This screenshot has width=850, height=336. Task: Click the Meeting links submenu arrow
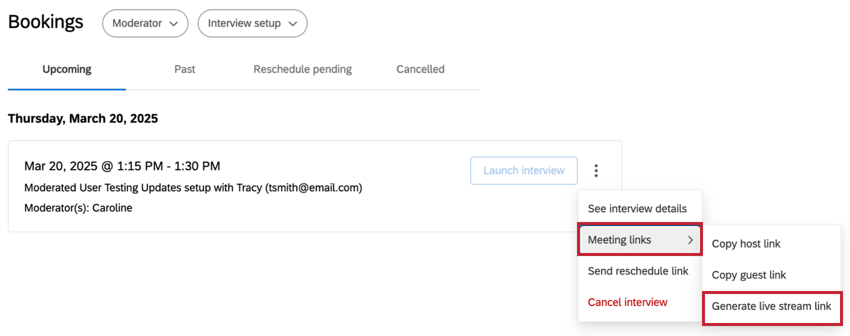(691, 239)
